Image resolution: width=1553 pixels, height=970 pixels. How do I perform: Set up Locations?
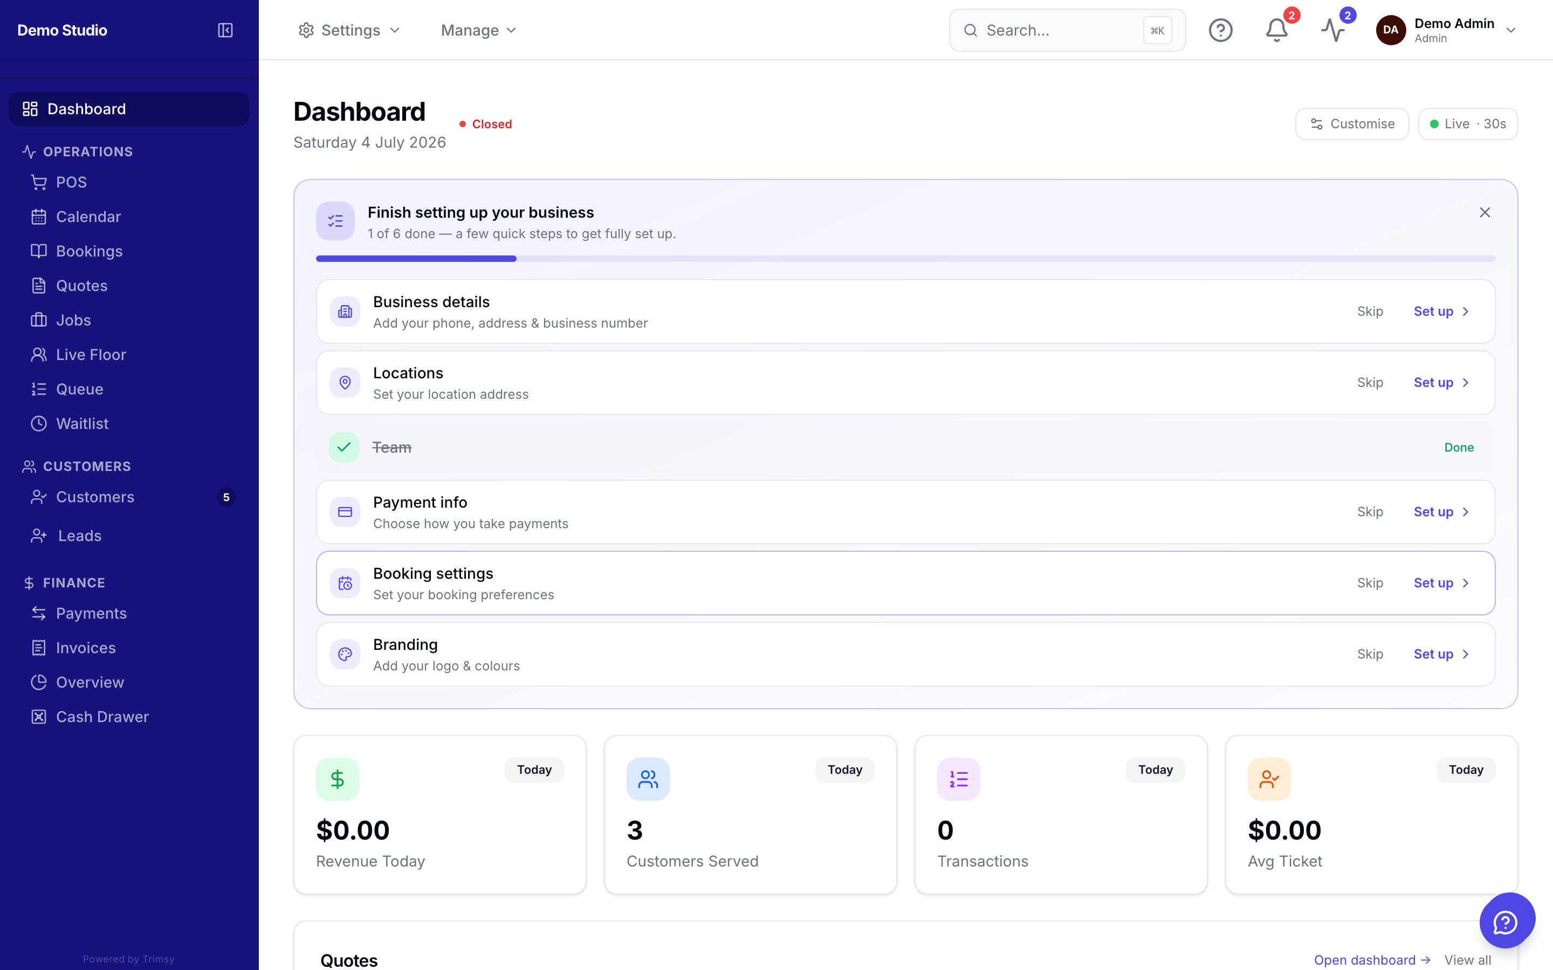(x=1441, y=383)
